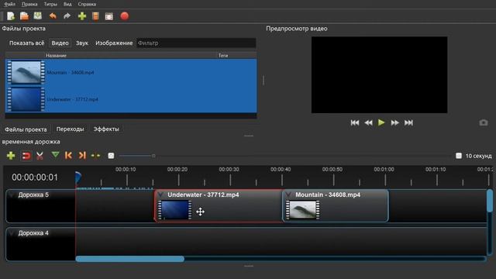This screenshot has width=496, height=279.
Task: Open the Справка menu
Action: point(87,4)
